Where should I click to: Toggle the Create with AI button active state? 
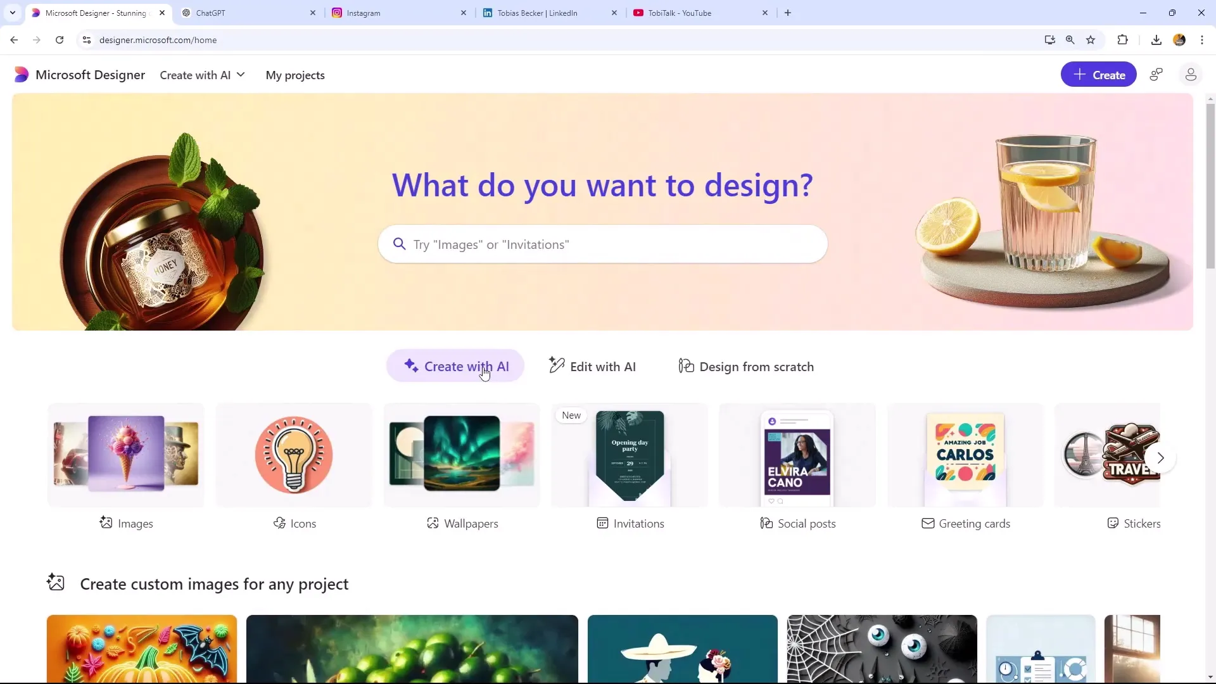point(458,366)
